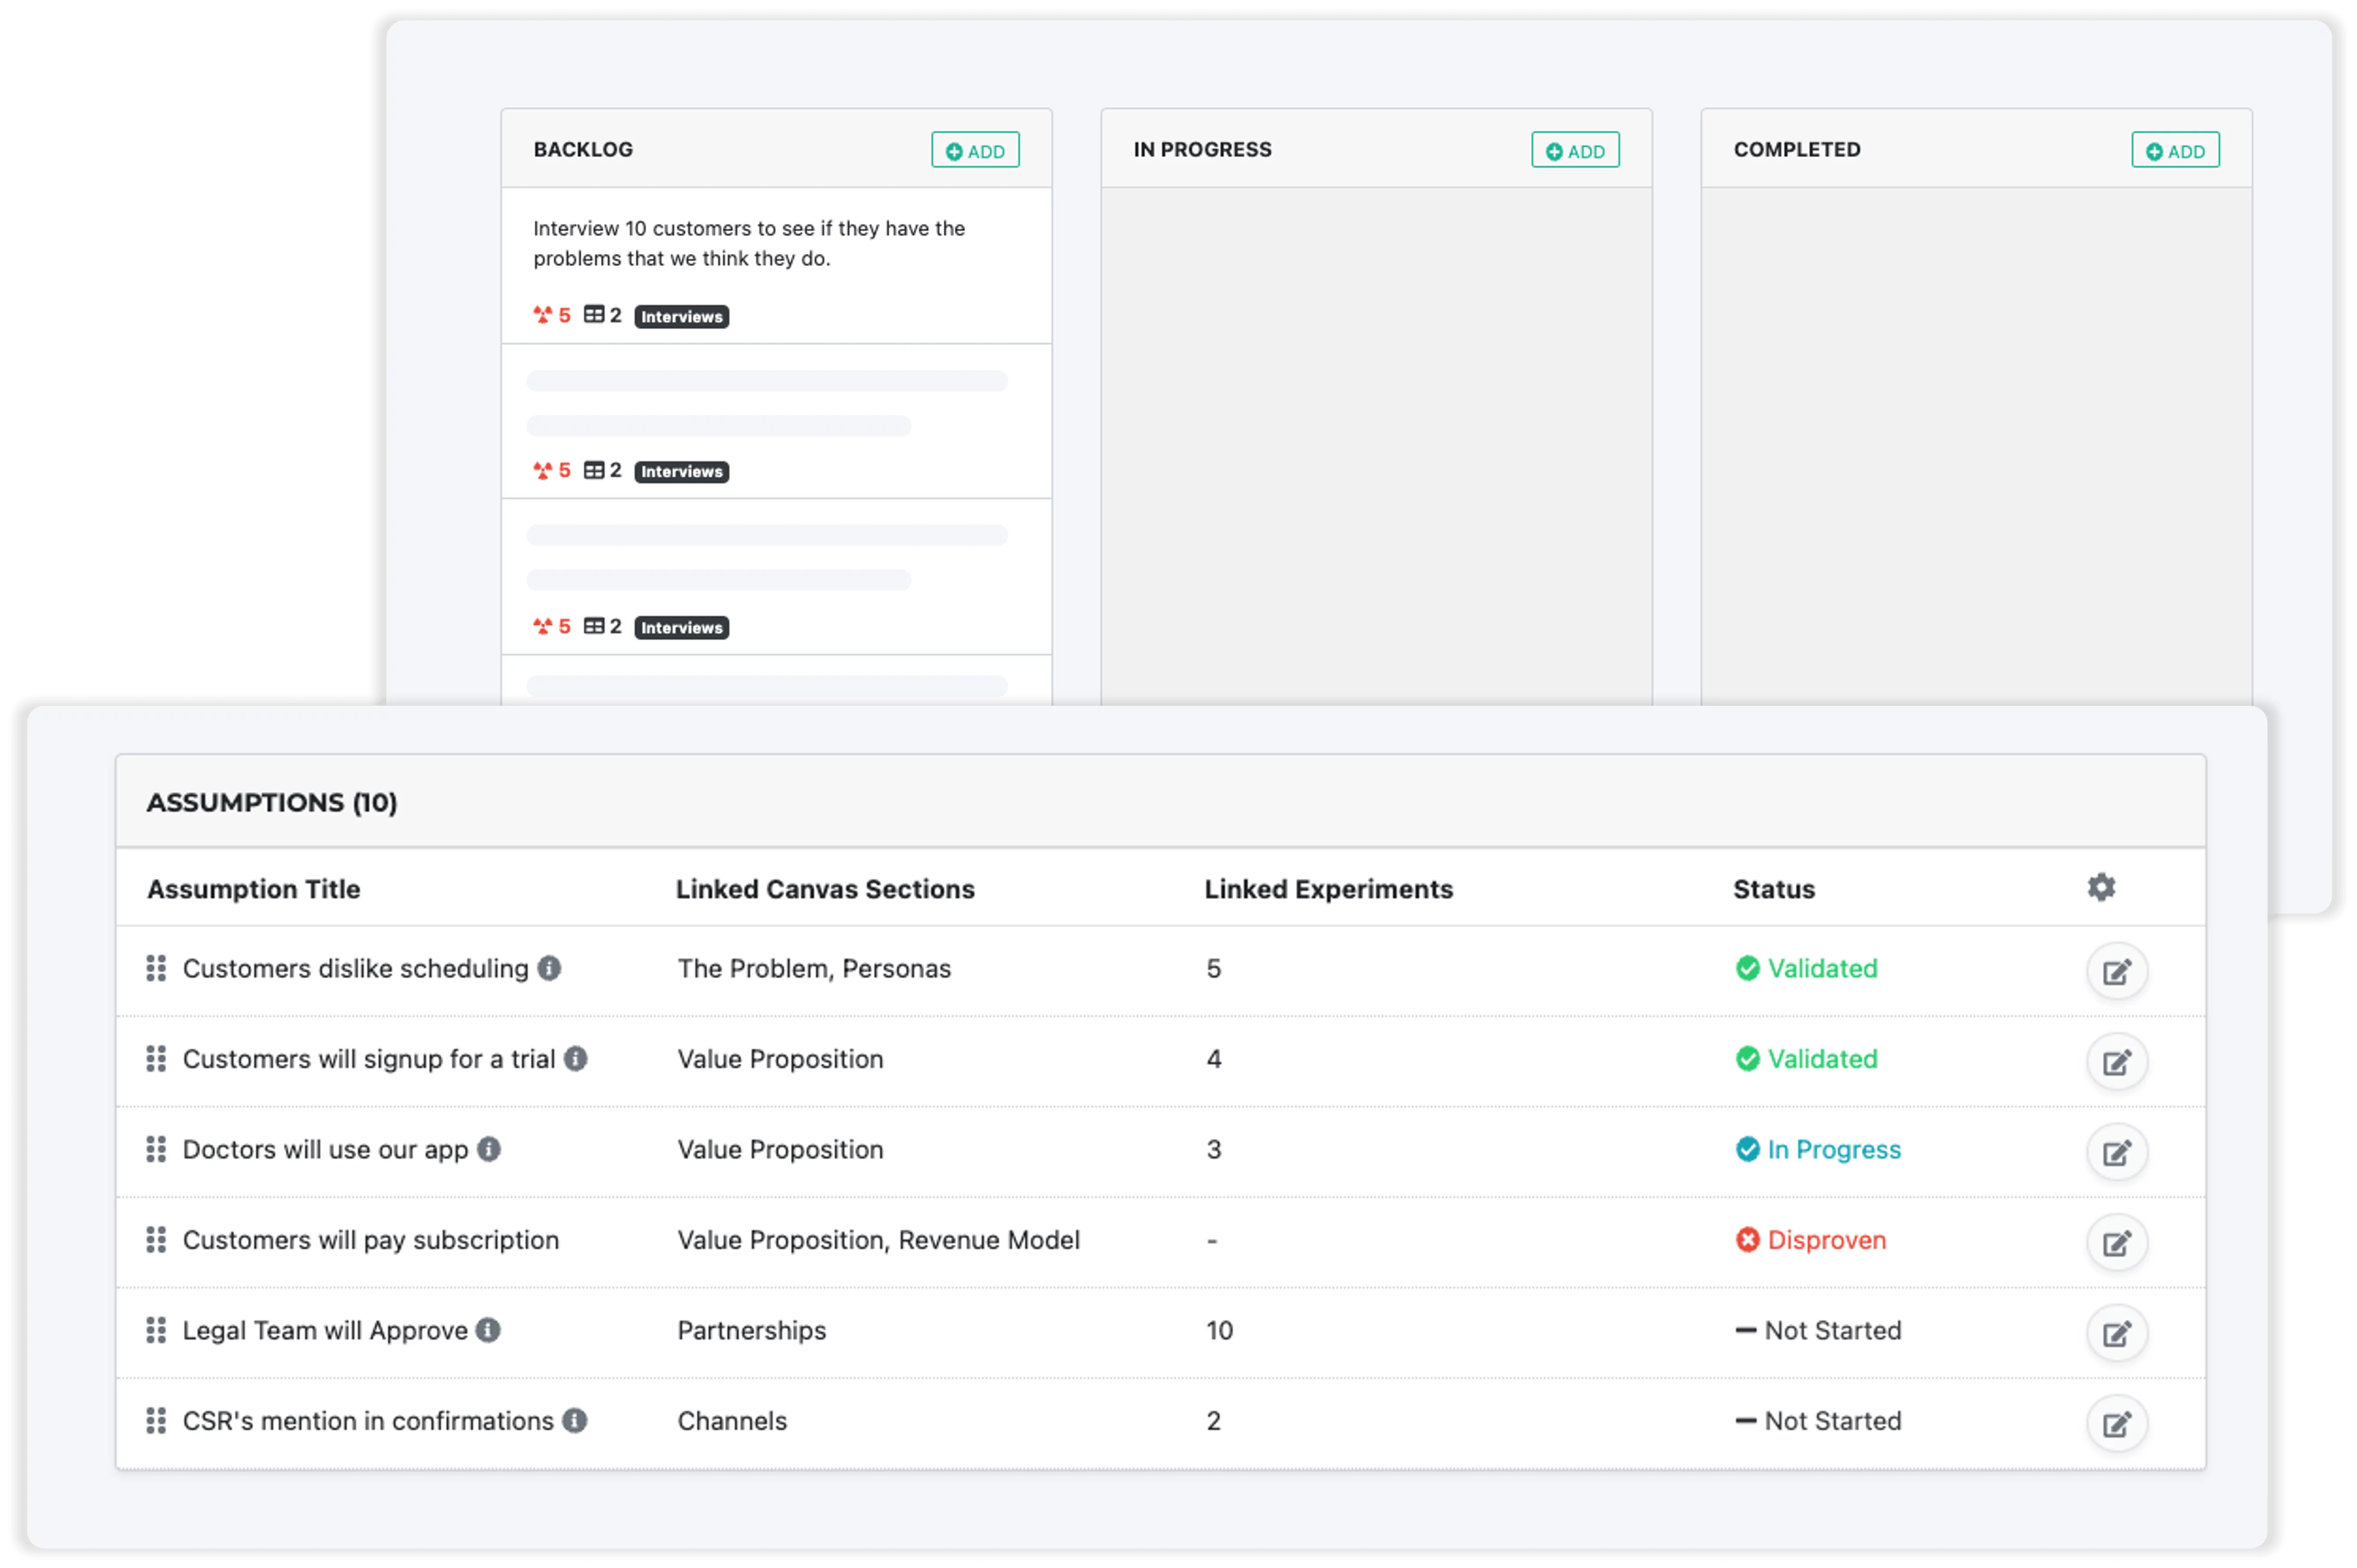Add a card to the In Progress column
The width and height of the screenshot is (2357, 1568).
click(x=1575, y=150)
